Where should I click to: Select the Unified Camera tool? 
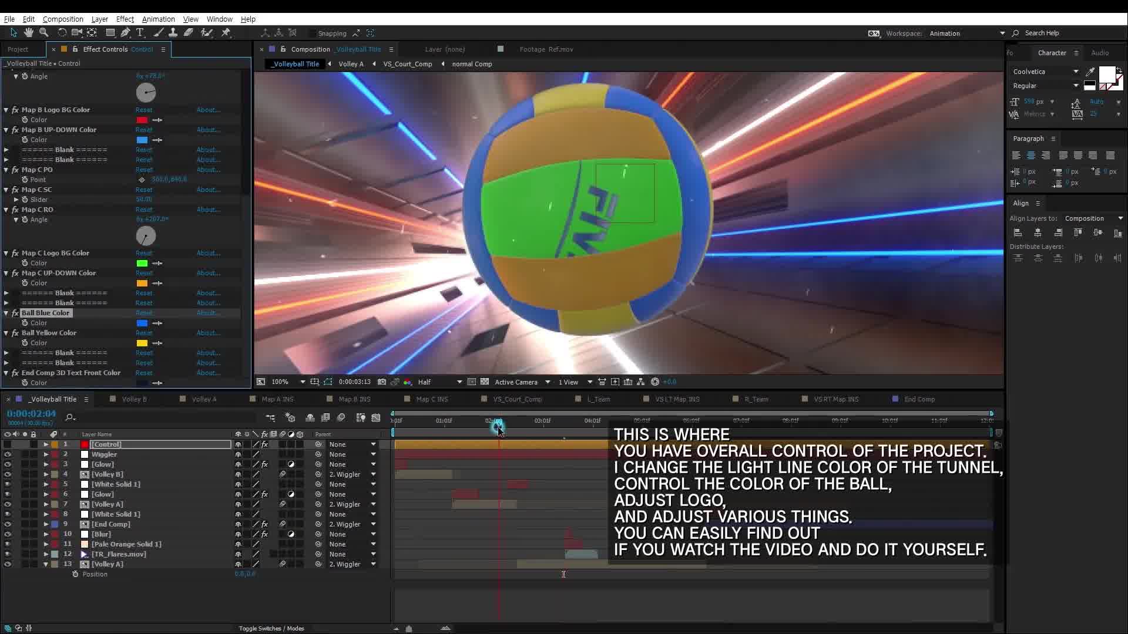click(x=77, y=33)
